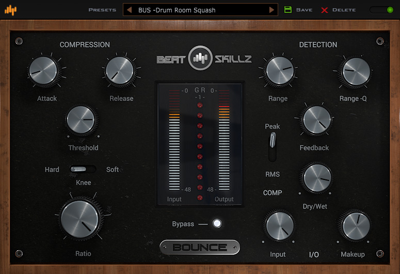Click the Range knob in Detection
Image resolution: width=400 pixels, height=274 pixels.
coord(279,70)
